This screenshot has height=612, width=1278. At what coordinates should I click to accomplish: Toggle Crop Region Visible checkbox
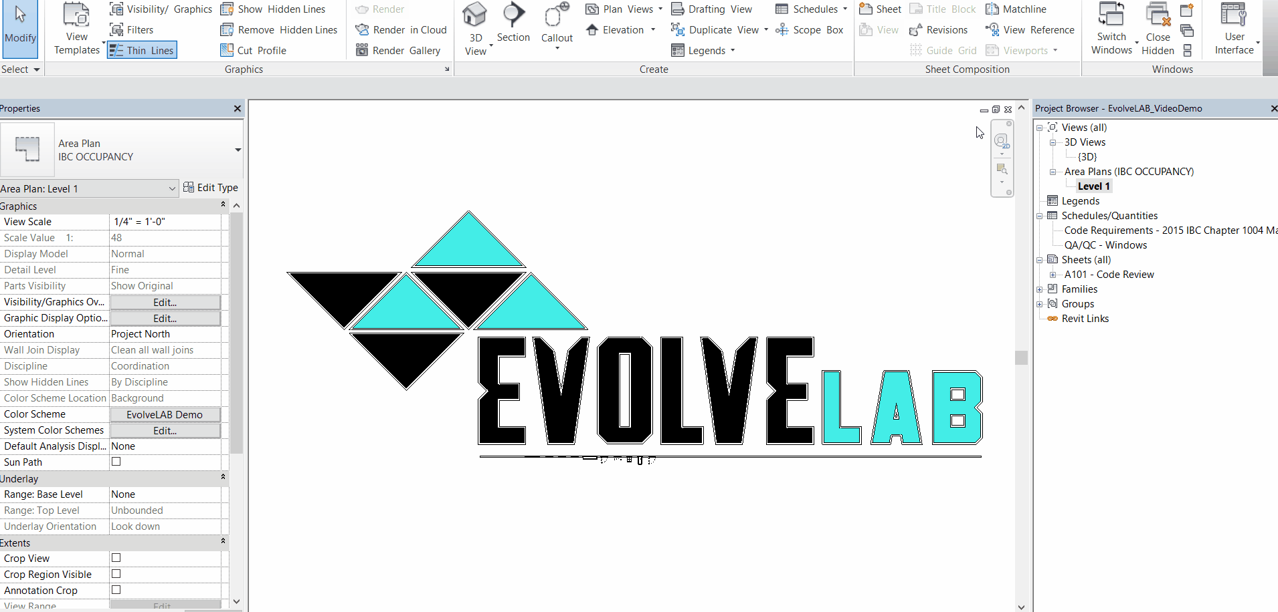[116, 574]
